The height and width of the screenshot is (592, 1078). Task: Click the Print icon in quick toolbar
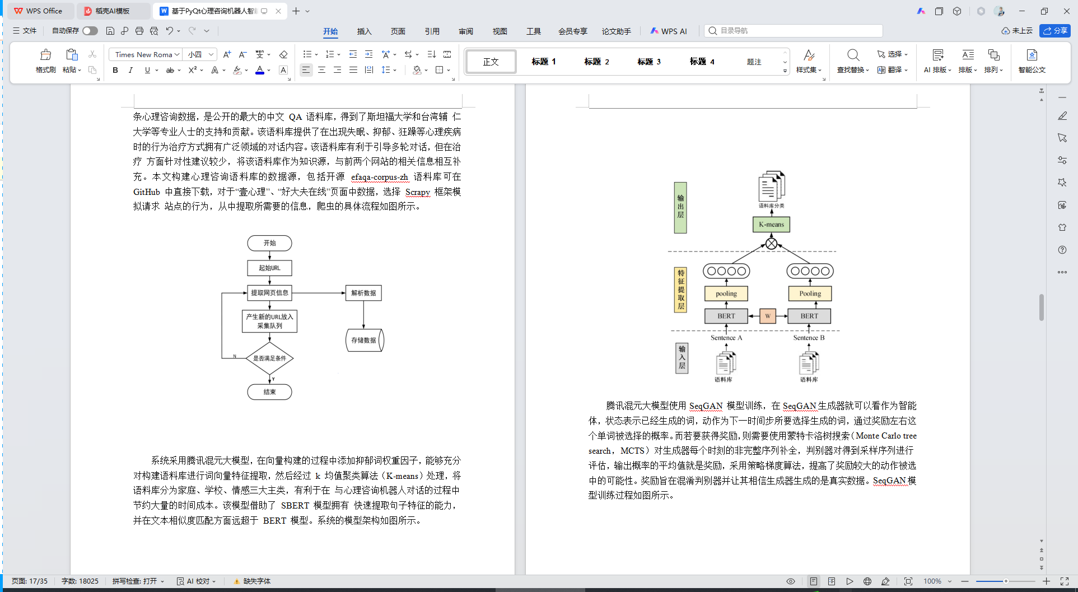point(139,31)
